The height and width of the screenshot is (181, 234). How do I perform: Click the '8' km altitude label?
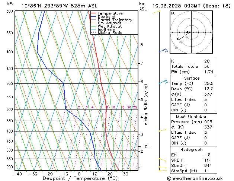pos(142,45)
